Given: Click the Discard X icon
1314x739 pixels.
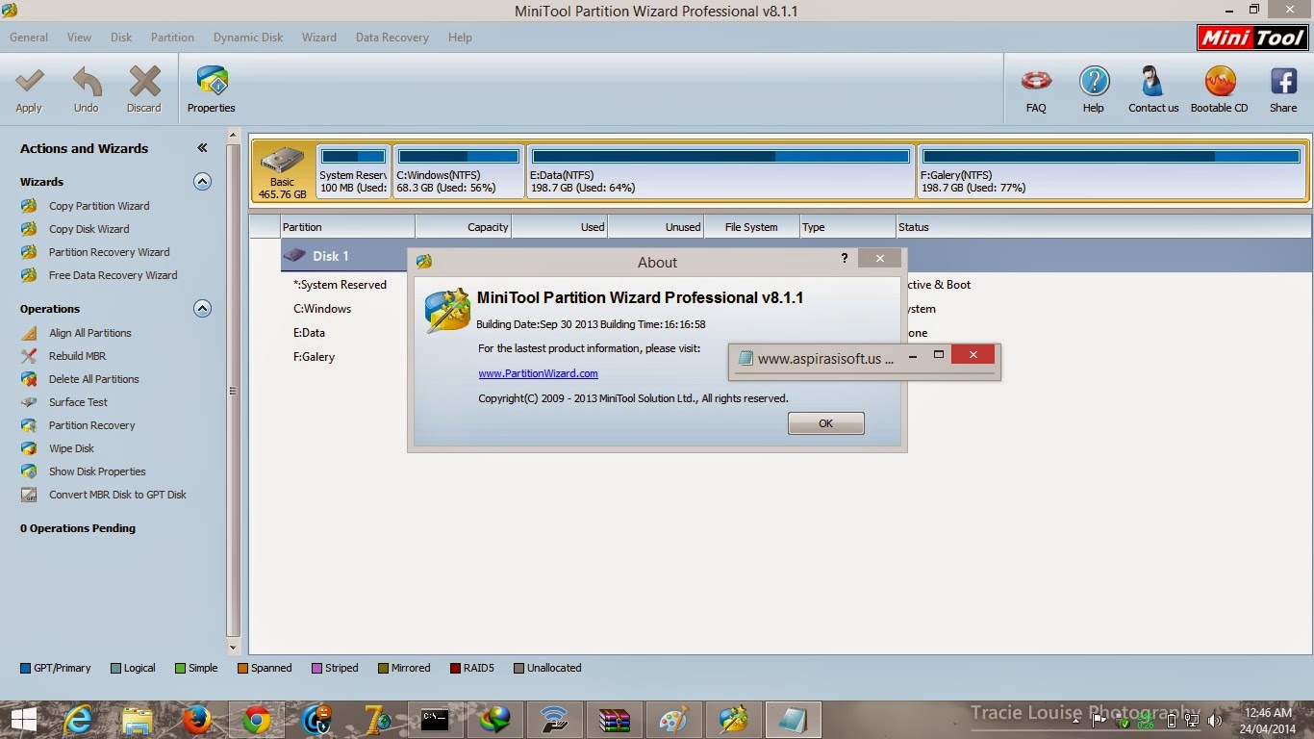Looking at the screenshot, I should click(144, 82).
